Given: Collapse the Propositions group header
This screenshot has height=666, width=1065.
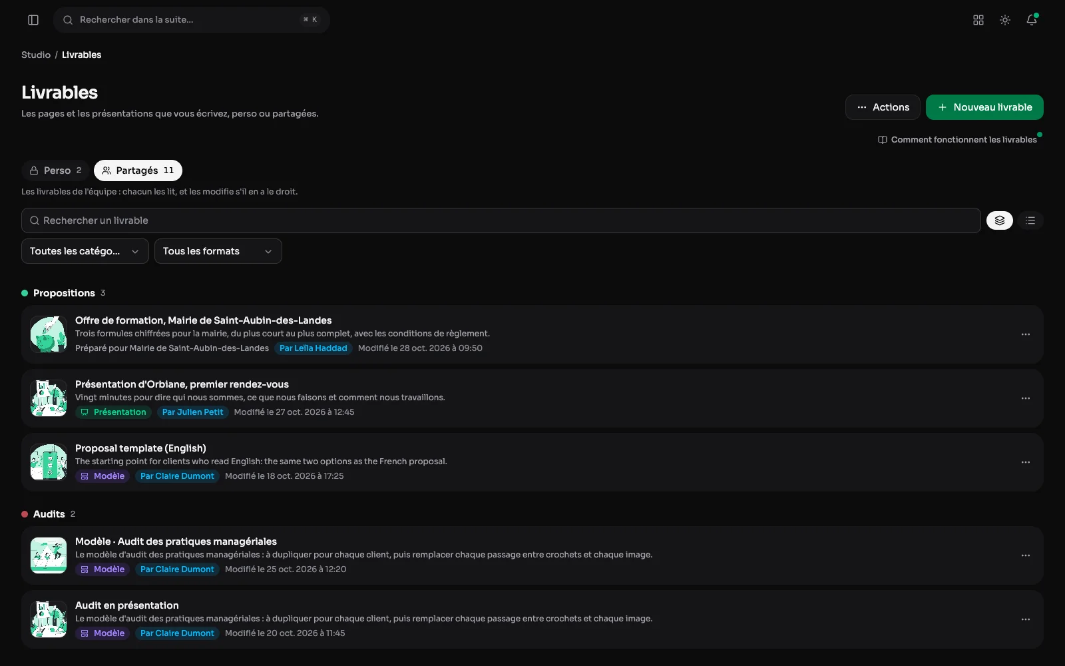Looking at the screenshot, I should [x=63, y=293].
